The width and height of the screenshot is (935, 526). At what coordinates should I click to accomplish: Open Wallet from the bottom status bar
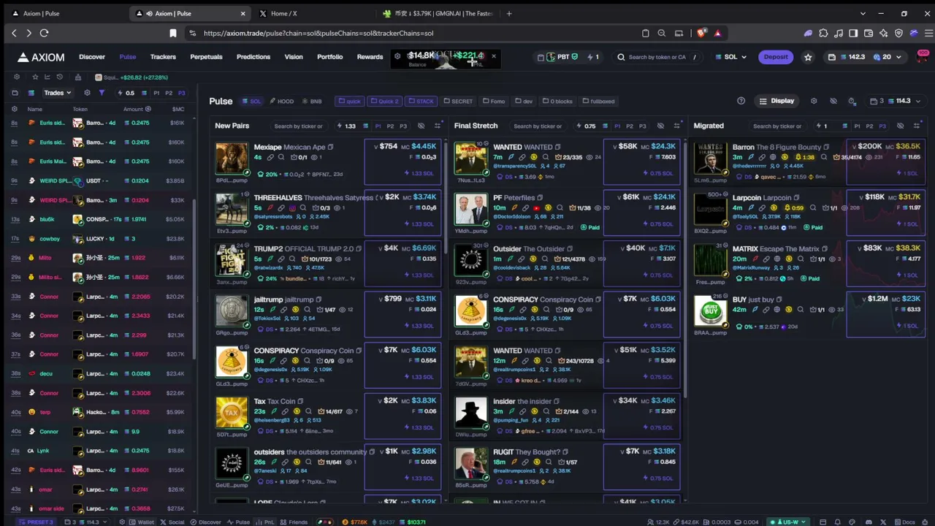pyautogui.click(x=142, y=522)
